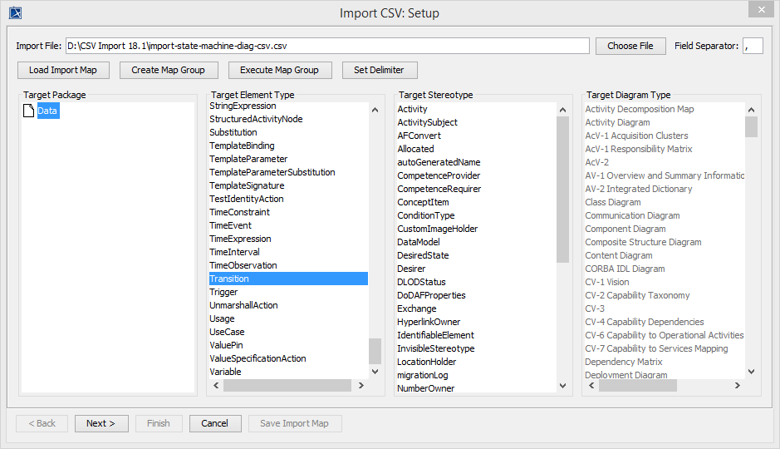Focus the Field Separator input

click(x=753, y=46)
